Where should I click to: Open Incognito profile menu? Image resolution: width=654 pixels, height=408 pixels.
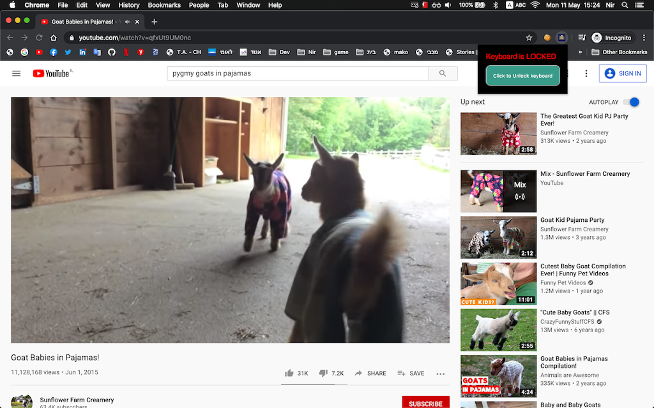pos(612,38)
